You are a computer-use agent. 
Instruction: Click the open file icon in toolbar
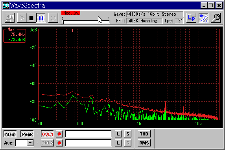click(9, 18)
